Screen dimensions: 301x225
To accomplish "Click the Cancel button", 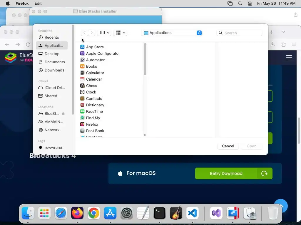I will tap(228, 146).
